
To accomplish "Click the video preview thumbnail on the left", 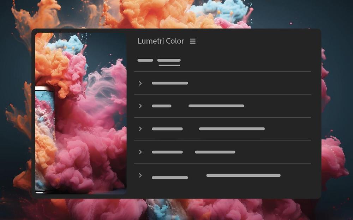I will [81, 113].
